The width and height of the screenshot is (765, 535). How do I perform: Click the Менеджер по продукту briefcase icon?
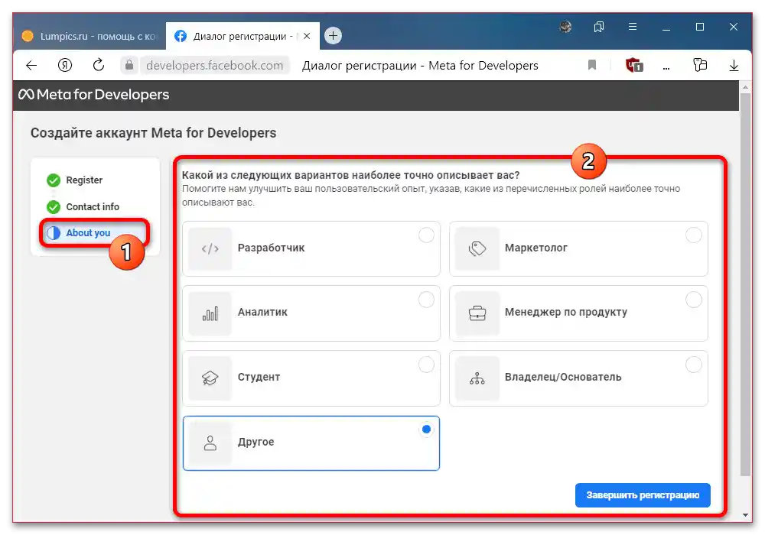(x=477, y=313)
